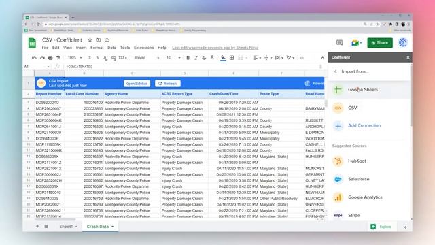
Task: Toggle bold formatting
Action: point(188,58)
